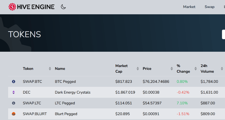Click the SWAP.BLURT token icon
Screen dimensions: 225x120
[x=13, y=114]
